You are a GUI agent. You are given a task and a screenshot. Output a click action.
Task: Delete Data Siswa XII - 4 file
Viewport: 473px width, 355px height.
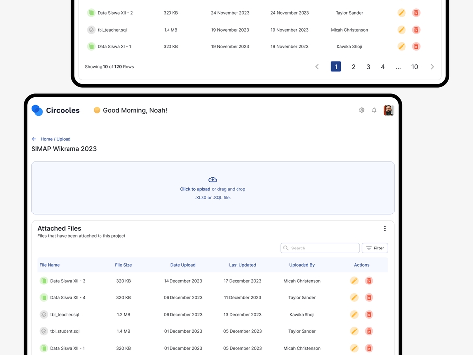point(369,298)
